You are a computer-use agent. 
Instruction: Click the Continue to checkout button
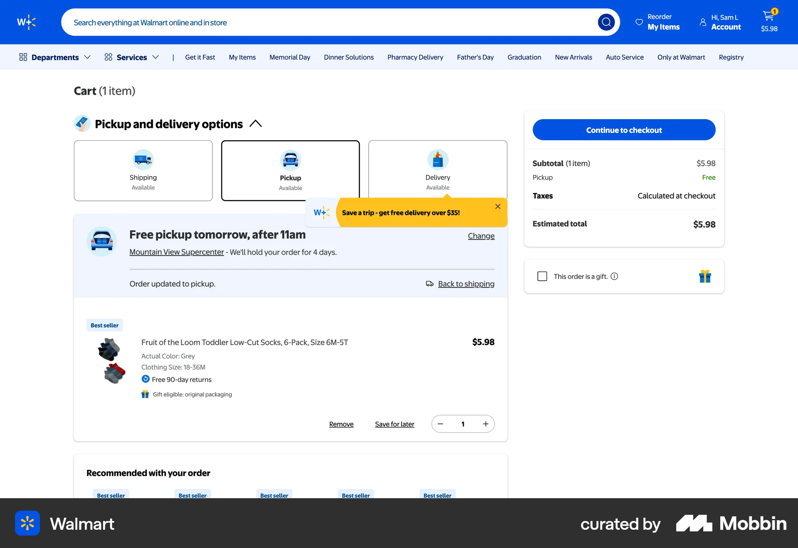point(623,130)
